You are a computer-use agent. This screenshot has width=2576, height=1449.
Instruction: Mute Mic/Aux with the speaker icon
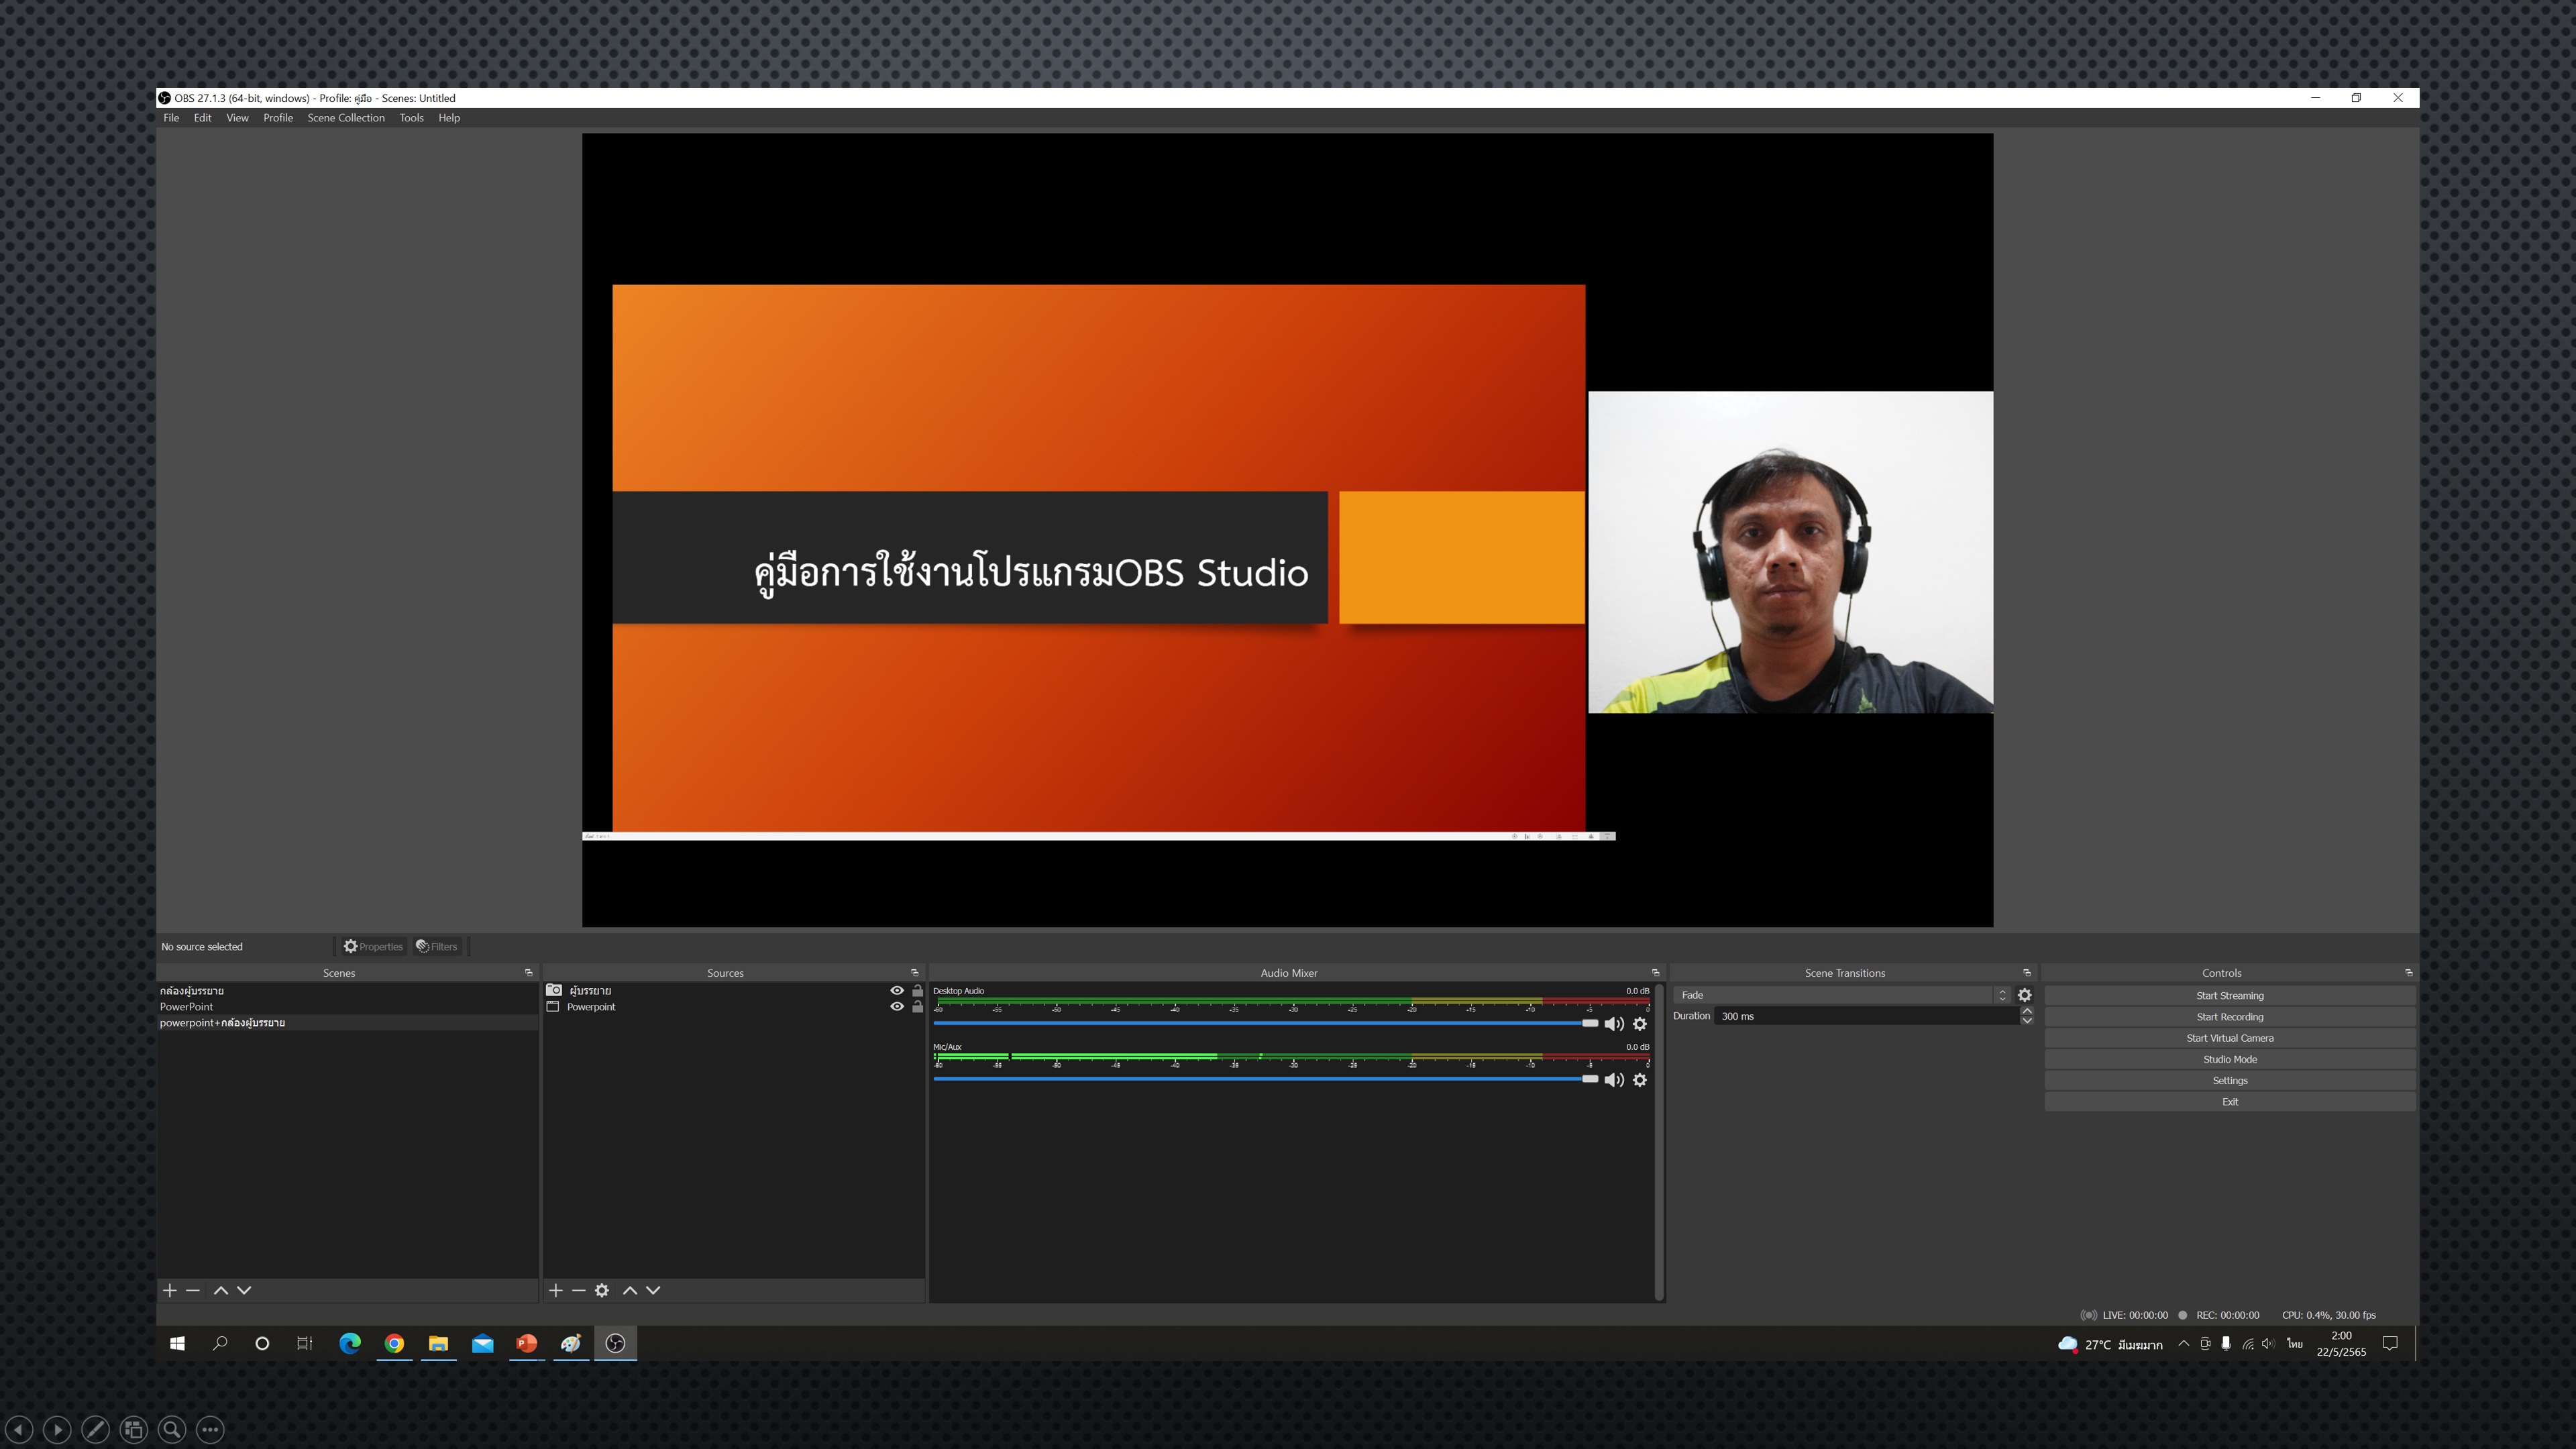[1614, 1080]
